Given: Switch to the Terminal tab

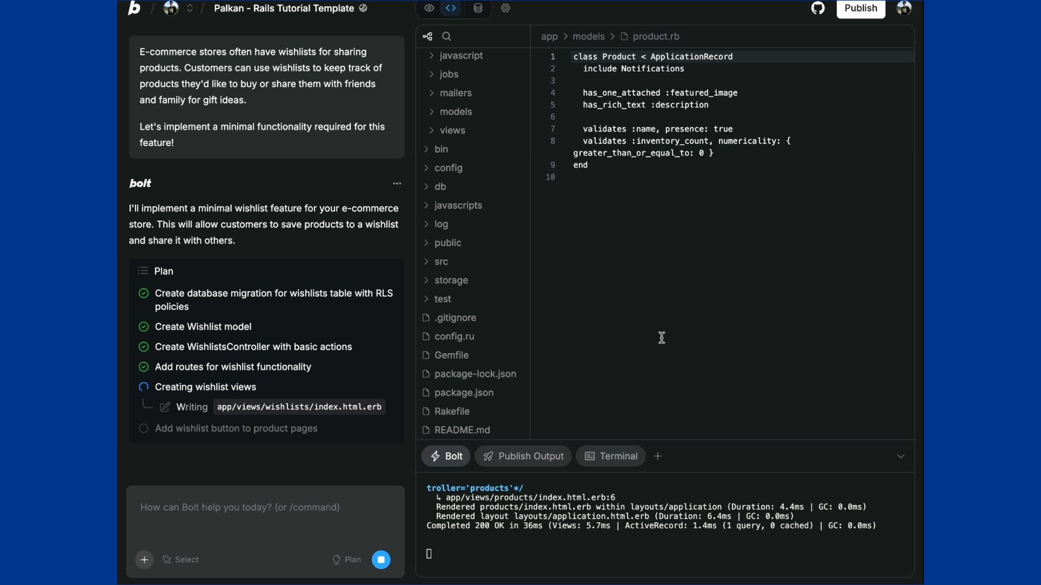Looking at the screenshot, I should pyautogui.click(x=611, y=456).
